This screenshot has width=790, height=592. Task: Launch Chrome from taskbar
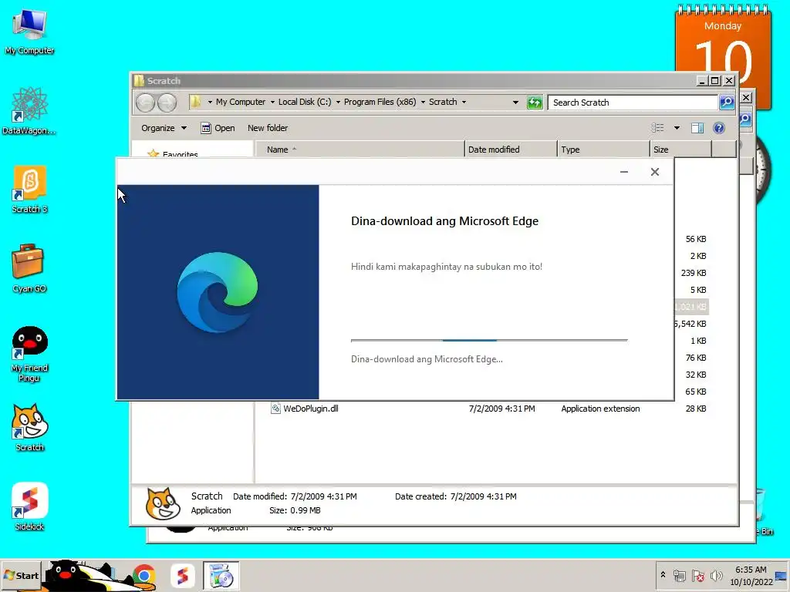[143, 575]
